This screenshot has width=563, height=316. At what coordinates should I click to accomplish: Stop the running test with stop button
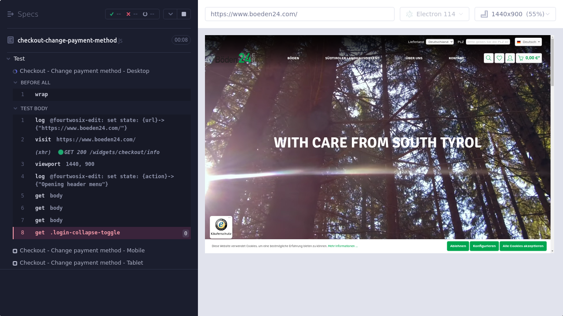184,14
